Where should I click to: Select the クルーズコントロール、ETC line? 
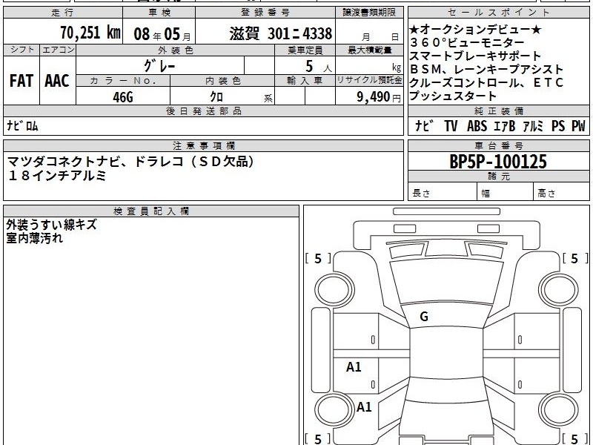[486, 82]
